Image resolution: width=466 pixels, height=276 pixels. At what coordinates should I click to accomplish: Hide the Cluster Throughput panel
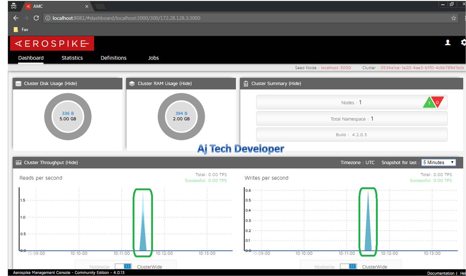tap(72, 163)
